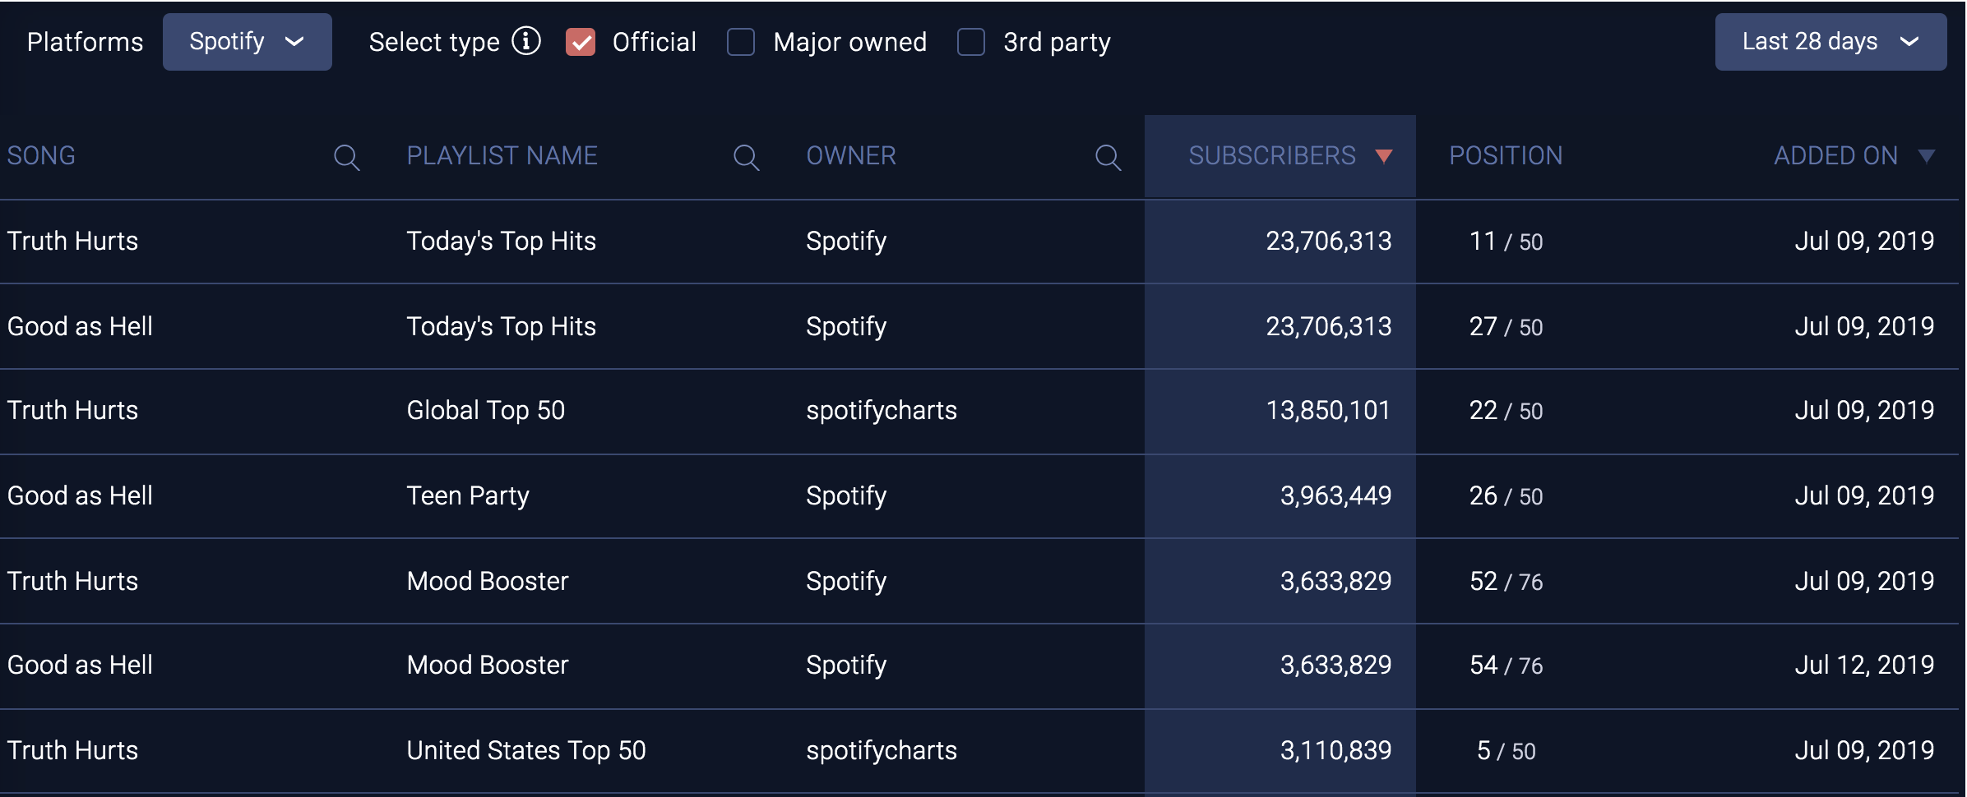Click position 11 / 50
This screenshot has height=797, width=1967.
click(x=1506, y=241)
